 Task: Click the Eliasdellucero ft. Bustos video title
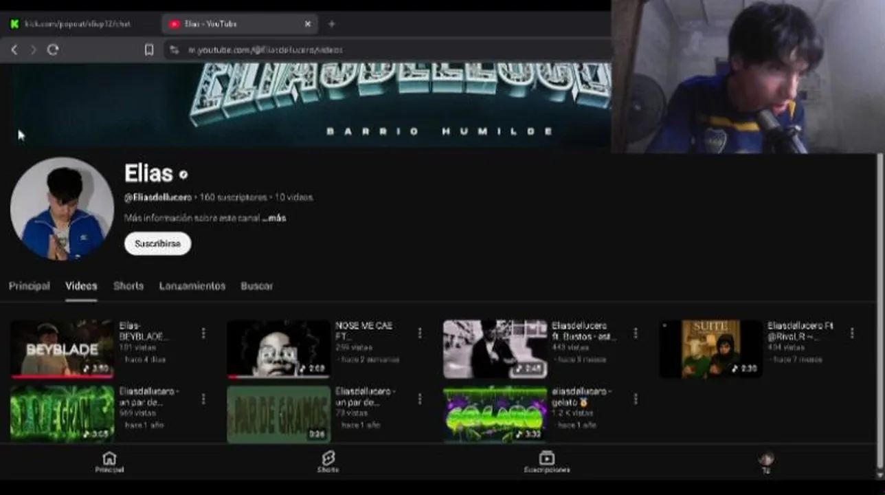(583, 331)
